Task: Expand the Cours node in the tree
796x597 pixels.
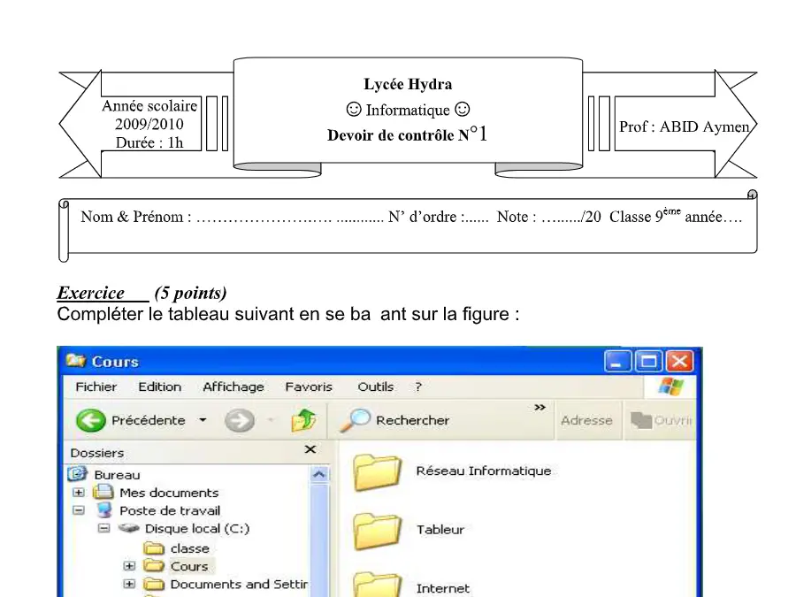Action: point(129,566)
